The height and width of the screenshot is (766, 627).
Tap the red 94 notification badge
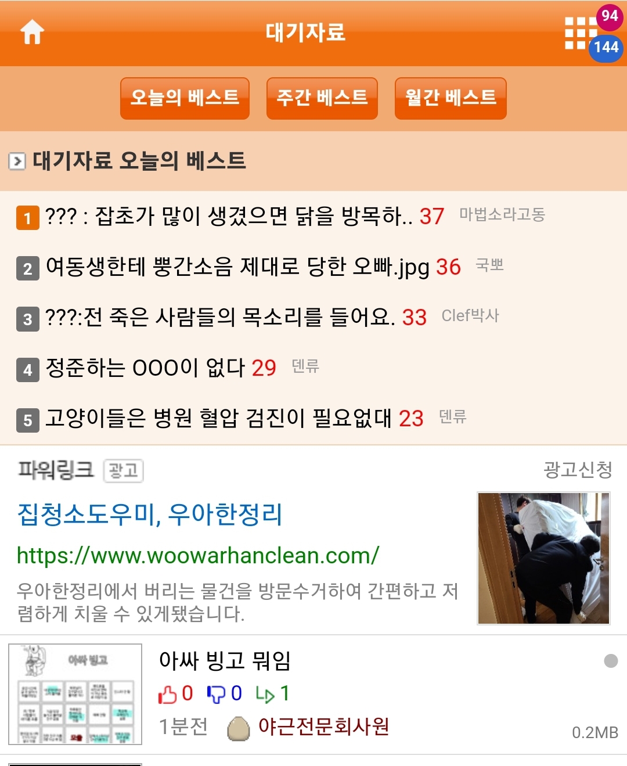click(x=609, y=16)
